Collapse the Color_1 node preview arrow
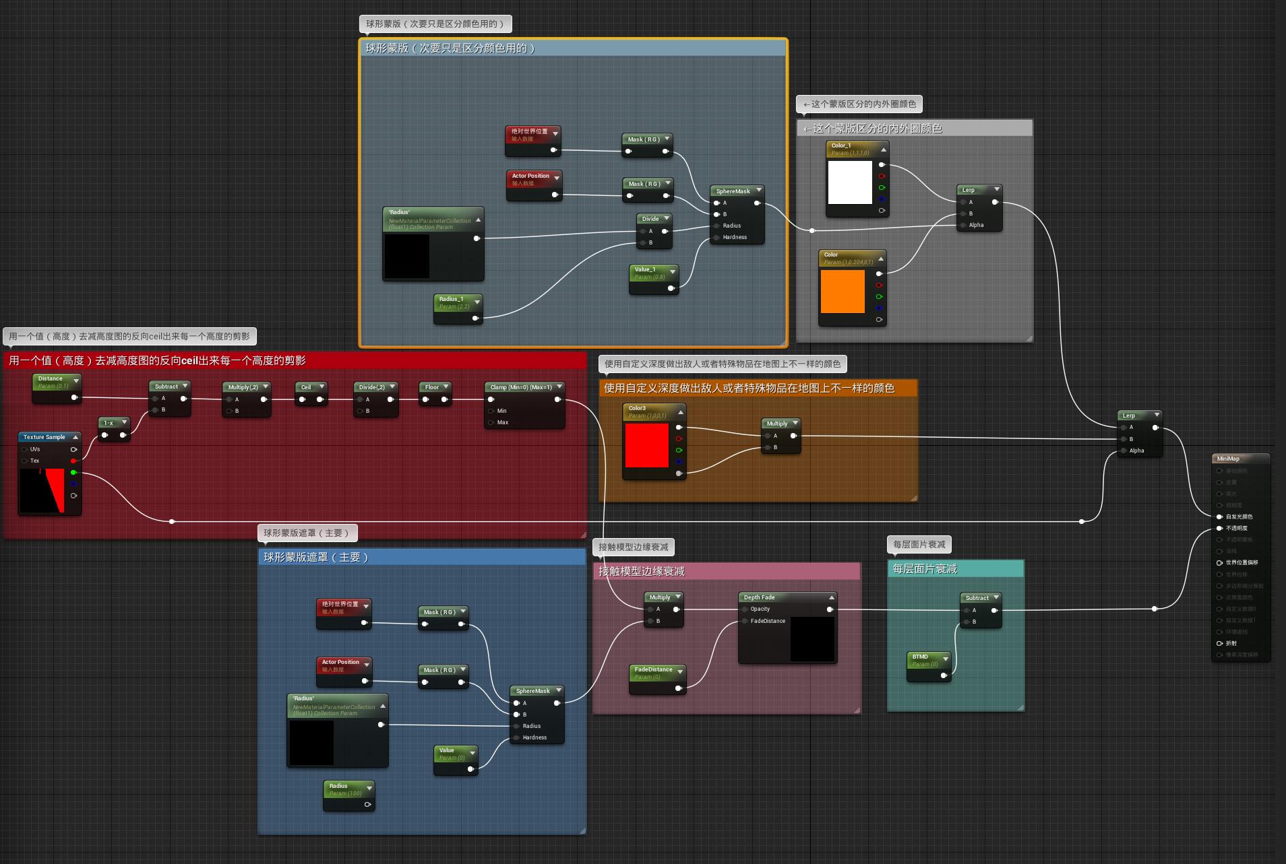Viewport: 1286px width, 864px height. [x=883, y=149]
